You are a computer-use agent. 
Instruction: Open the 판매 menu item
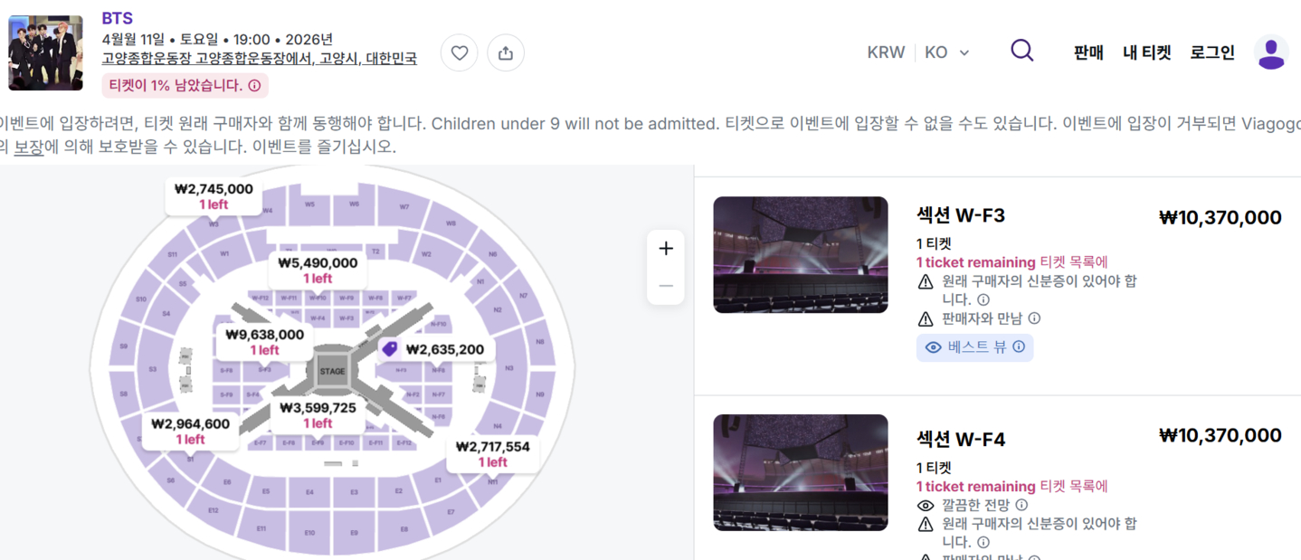pyautogui.click(x=1087, y=52)
